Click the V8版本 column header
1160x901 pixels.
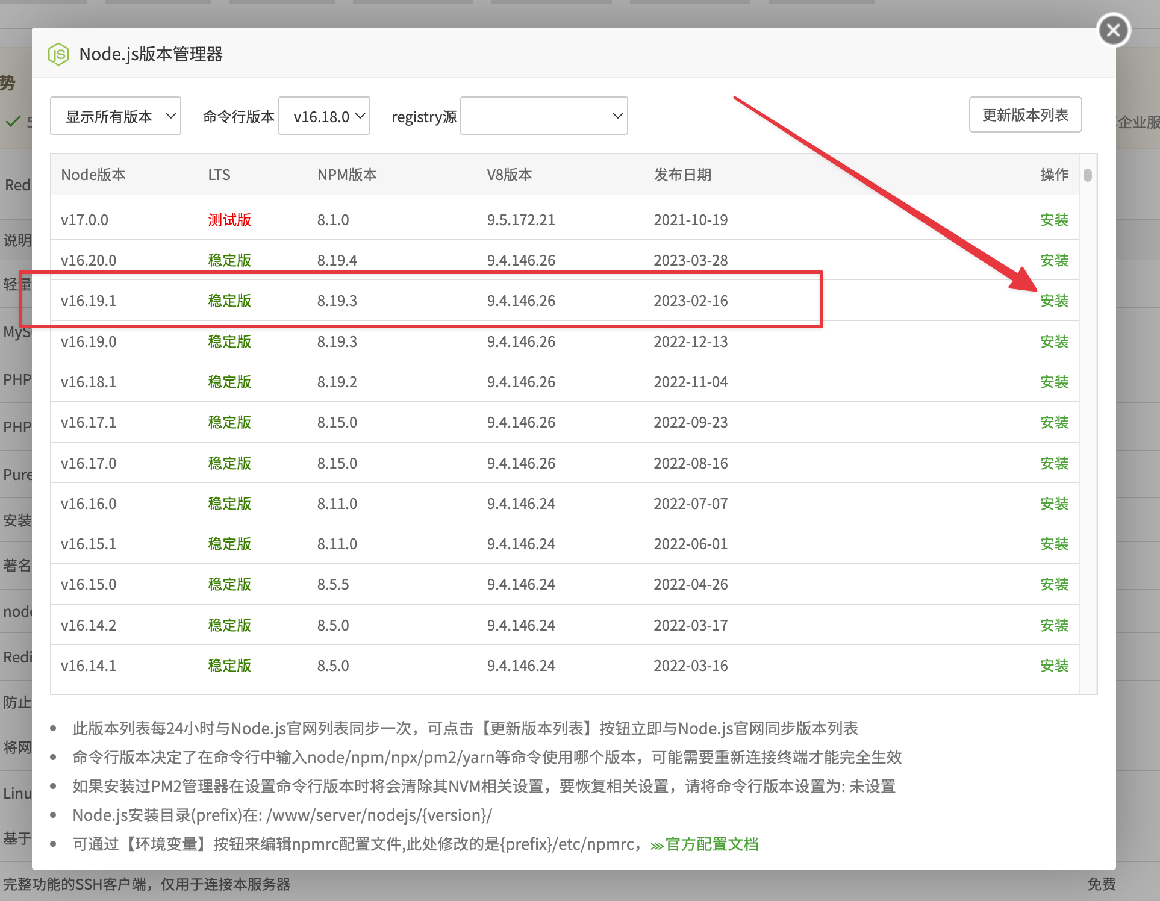510,175
